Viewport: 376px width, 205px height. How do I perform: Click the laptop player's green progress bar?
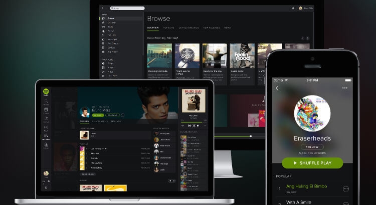point(192,122)
